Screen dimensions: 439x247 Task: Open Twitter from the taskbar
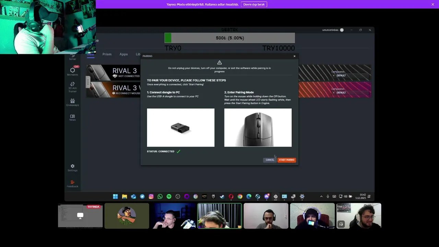click(x=142, y=197)
